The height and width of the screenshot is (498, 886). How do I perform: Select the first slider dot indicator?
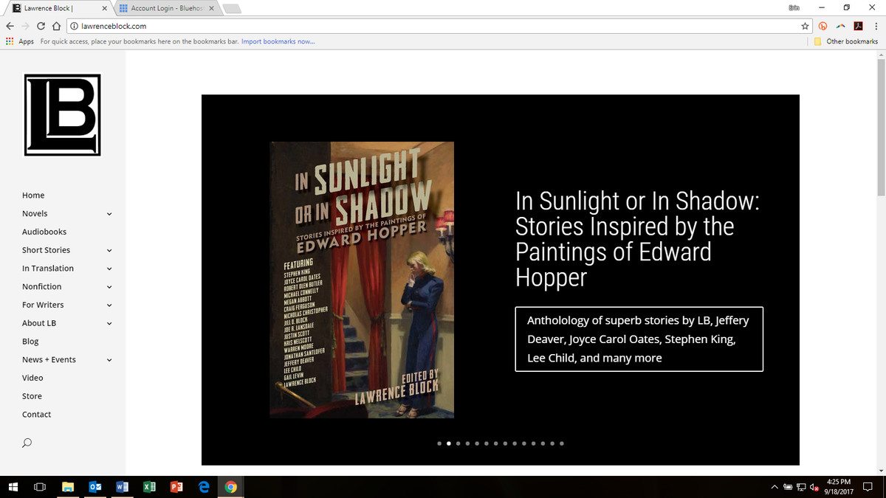point(439,443)
